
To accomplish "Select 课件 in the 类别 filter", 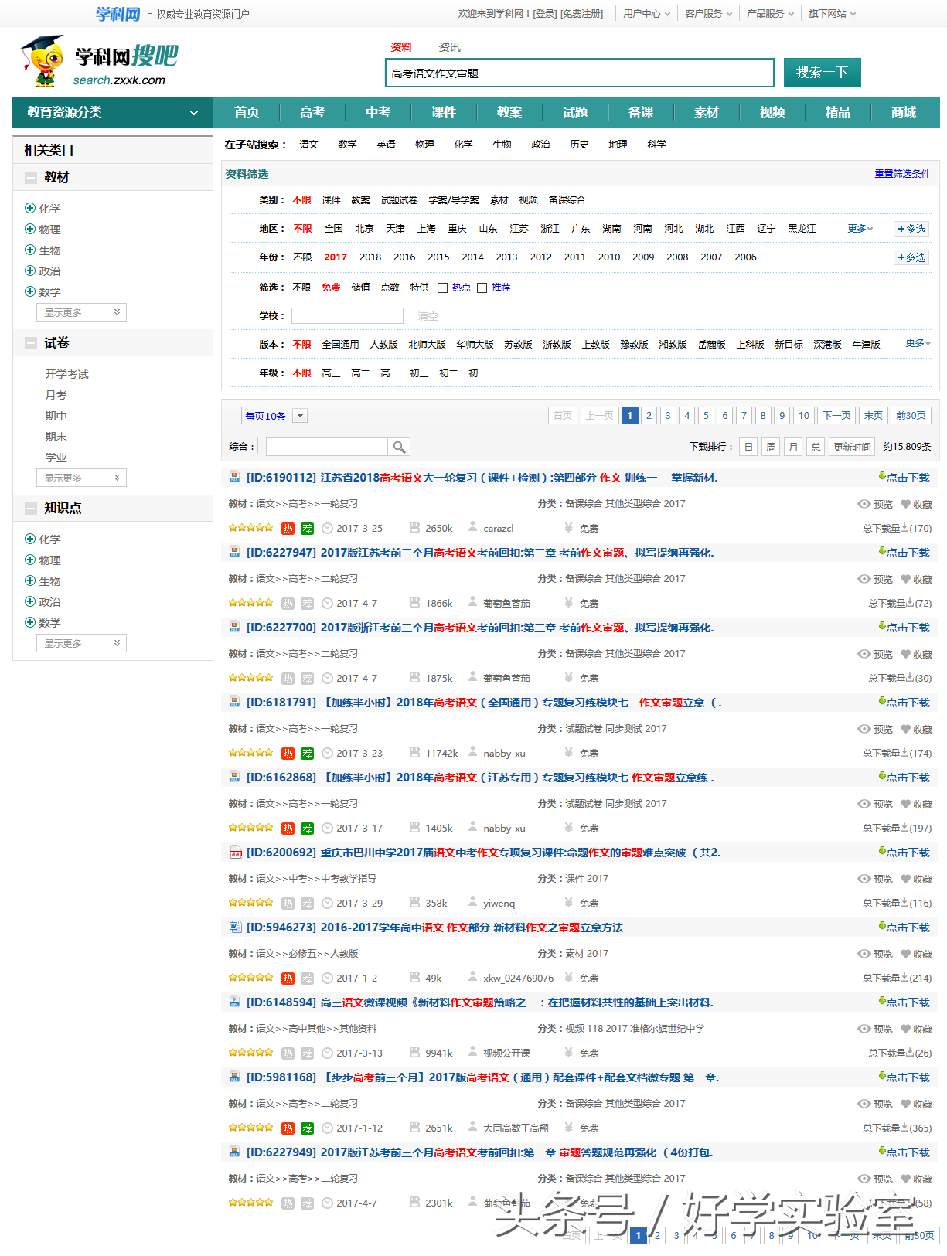I will pyautogui.click(x=331, y=200).
